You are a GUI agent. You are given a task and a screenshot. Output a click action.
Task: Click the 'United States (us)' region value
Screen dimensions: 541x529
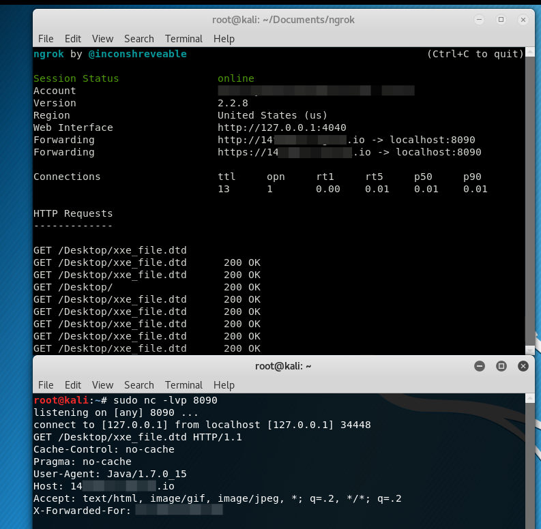coord(272,115)
